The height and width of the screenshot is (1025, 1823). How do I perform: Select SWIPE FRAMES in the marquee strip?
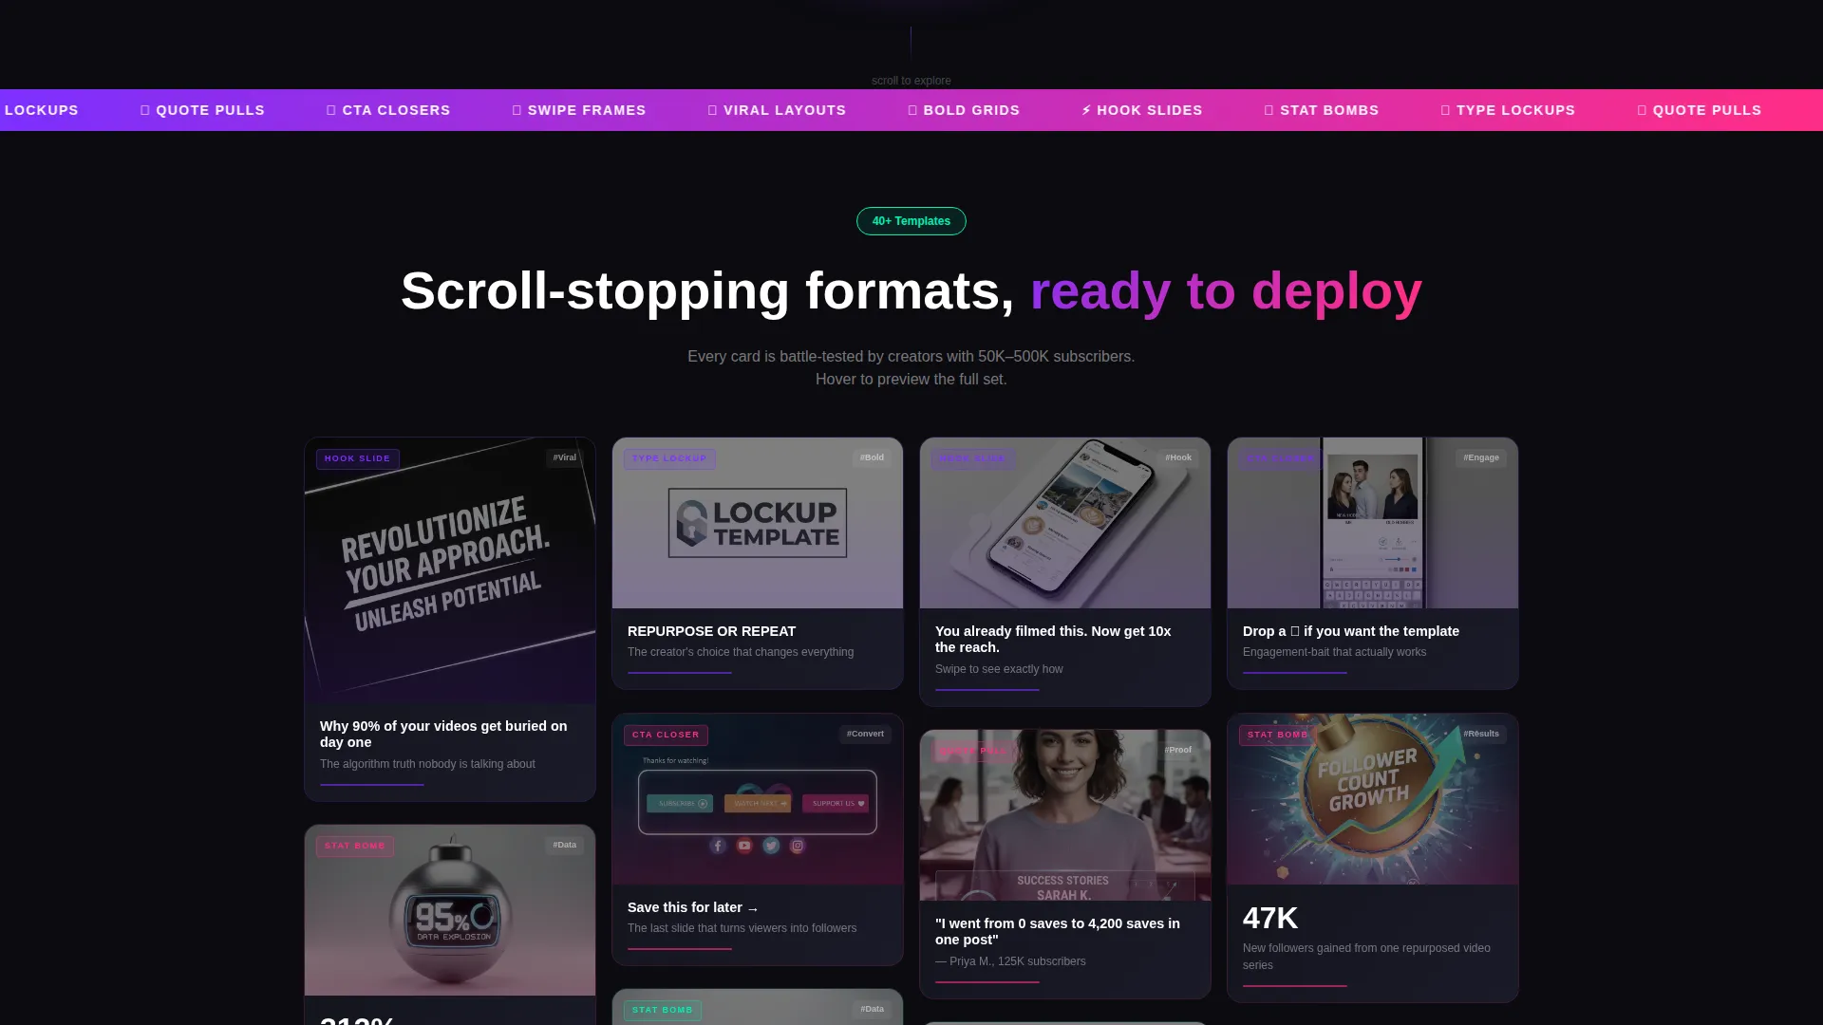point(579,110)
